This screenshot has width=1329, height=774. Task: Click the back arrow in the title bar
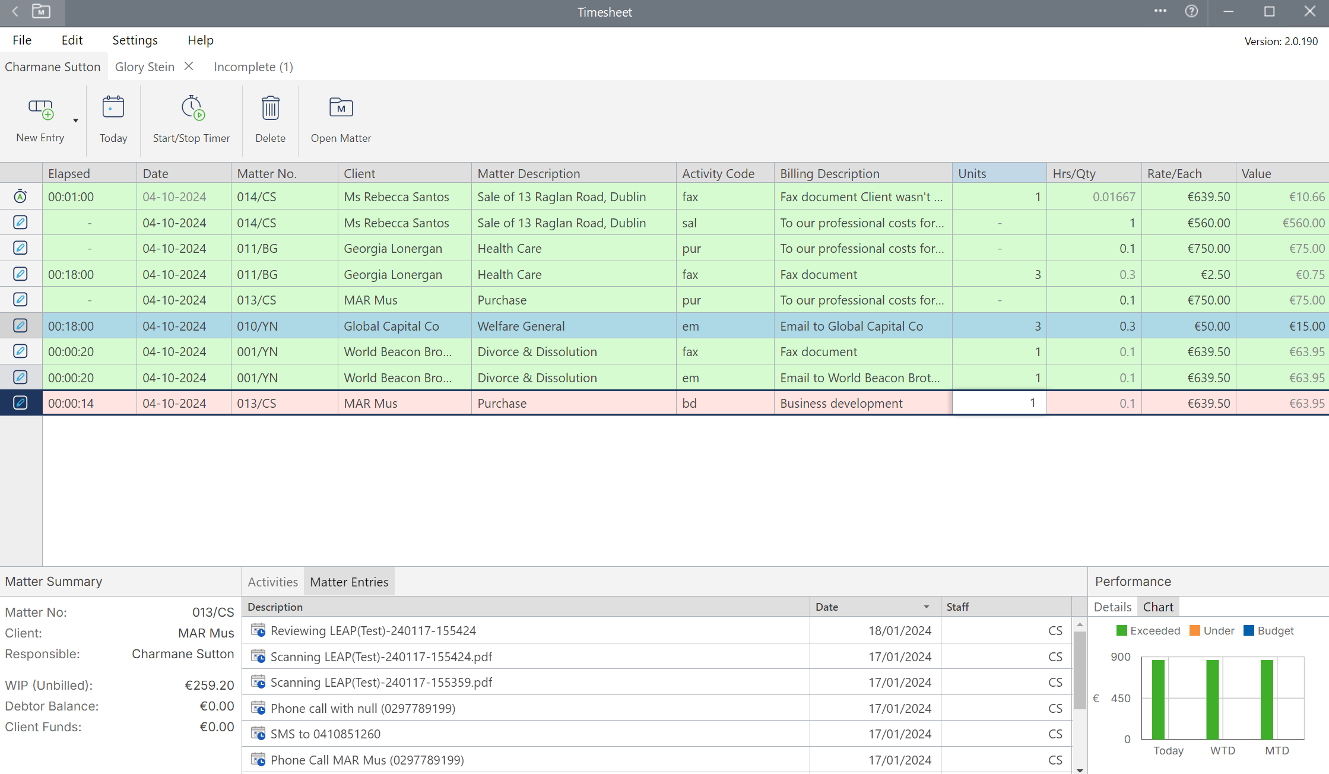pyautogui.click(x=14, y=12)
